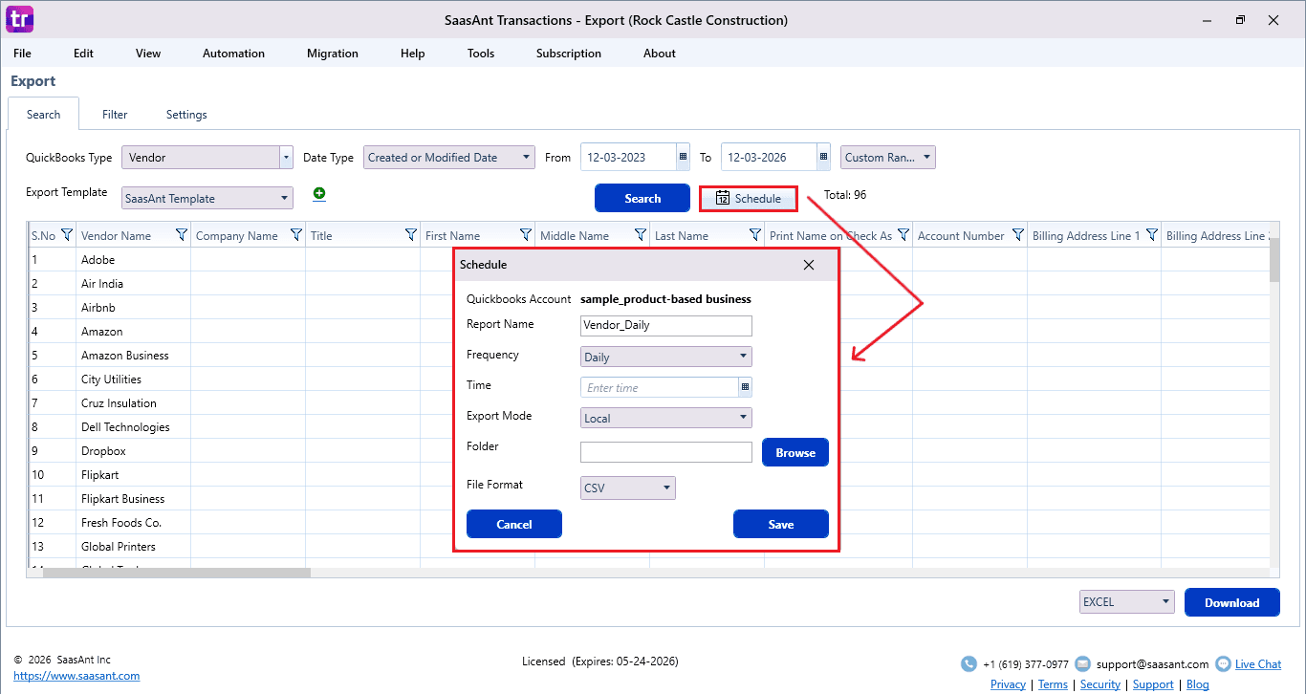
Task: Click Browse to choose a folder
Action: click(x=795, y=452)
